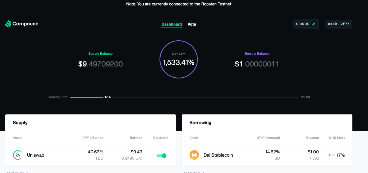Click the Borrow Limit progress bar
Image resolution: width=368 pixels, height=173 pixels.
tap(184, 97)
